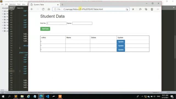Screen dimensions: 176x99
Task: Switch to Table.html tab in Sublime Text
Action: pyautogui.click(x=20, y=8)
